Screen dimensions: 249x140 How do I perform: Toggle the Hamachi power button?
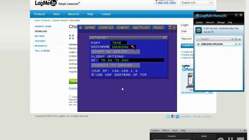[x=198, y=30]
